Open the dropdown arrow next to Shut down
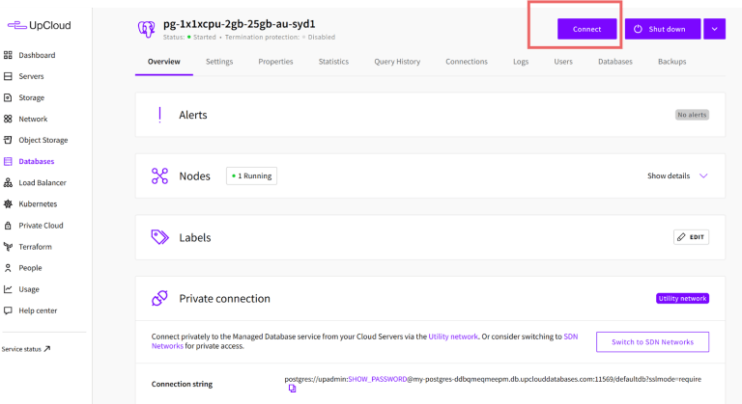This screenshot has height=404, width=742. coord(715,29)
